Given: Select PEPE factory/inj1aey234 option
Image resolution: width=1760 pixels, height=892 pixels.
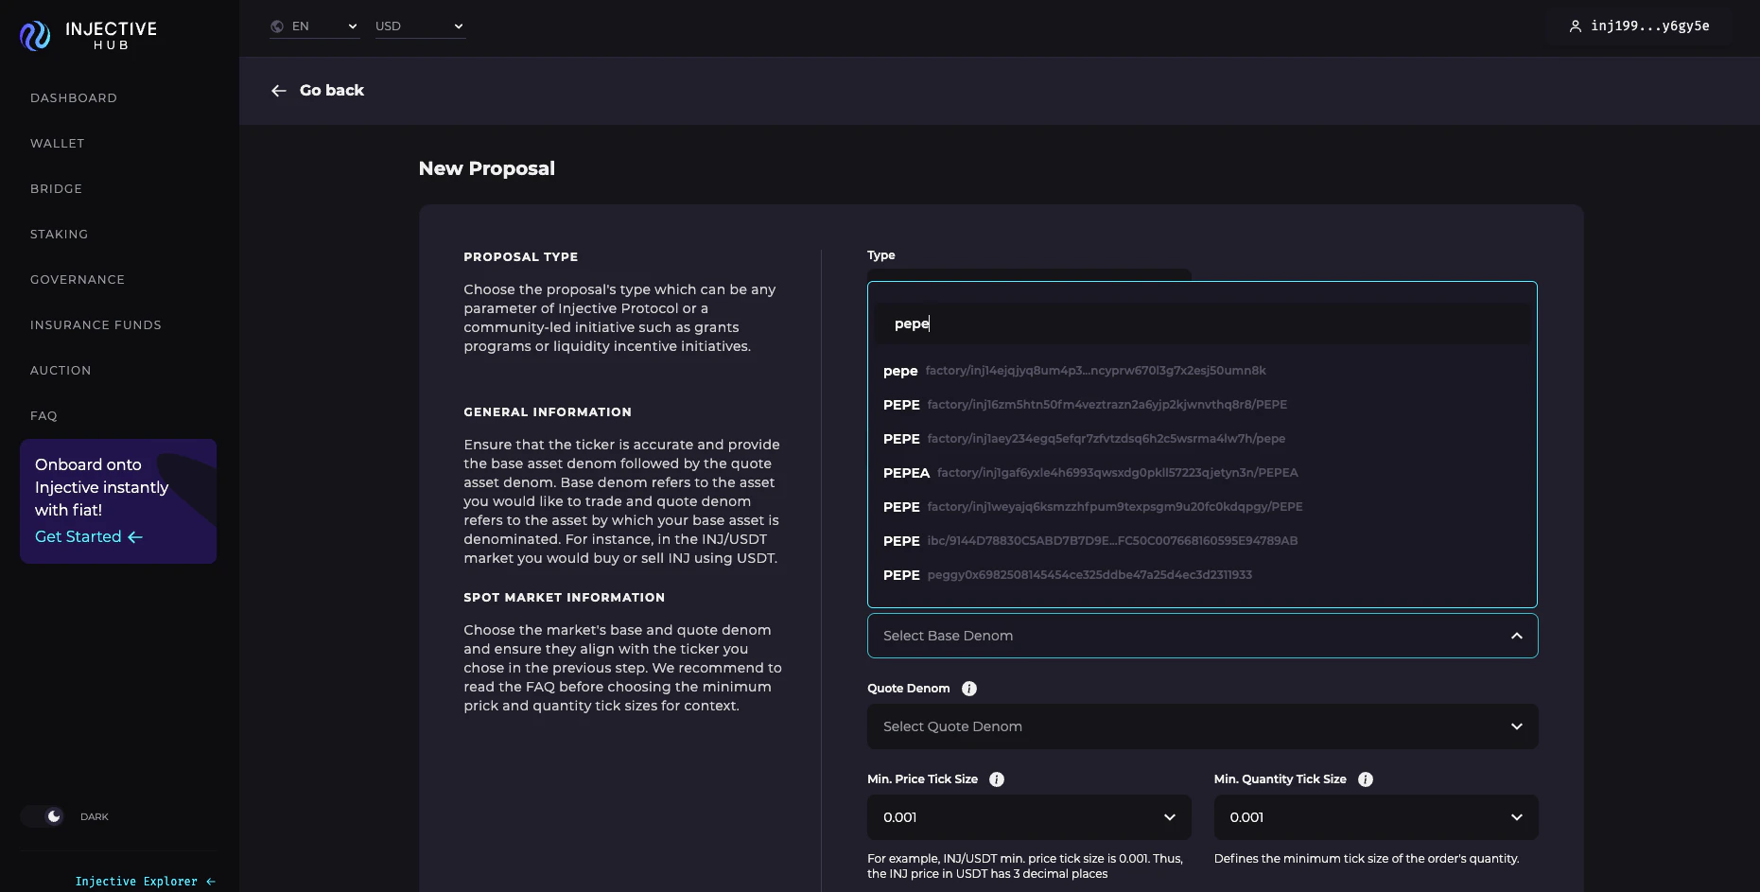Looking at the screenshot, I should coord(1202,439).
